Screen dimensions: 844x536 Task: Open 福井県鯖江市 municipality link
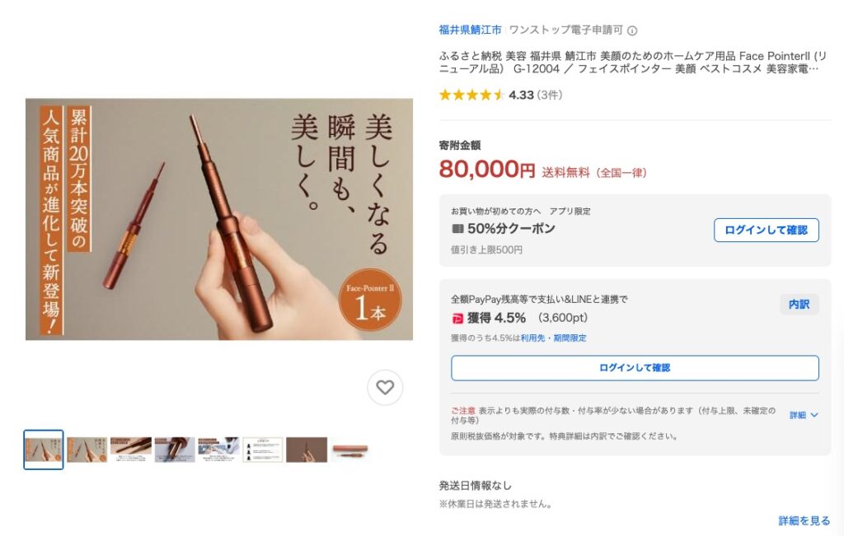tap(470, 30)
